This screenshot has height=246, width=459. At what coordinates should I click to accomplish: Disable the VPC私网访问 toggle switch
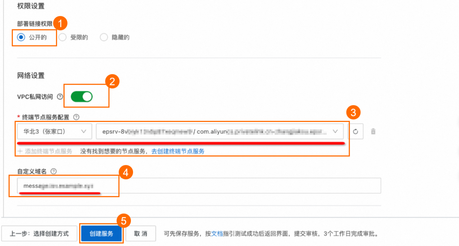coord(82,96)
